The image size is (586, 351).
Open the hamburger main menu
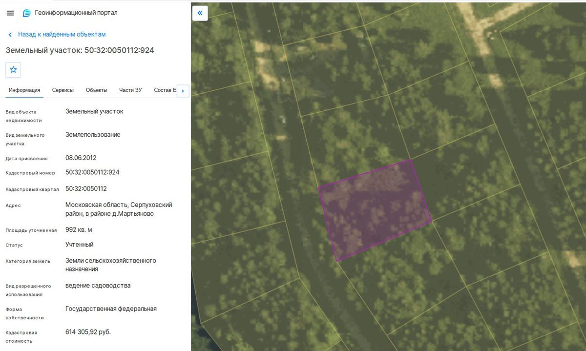(10, 13)
